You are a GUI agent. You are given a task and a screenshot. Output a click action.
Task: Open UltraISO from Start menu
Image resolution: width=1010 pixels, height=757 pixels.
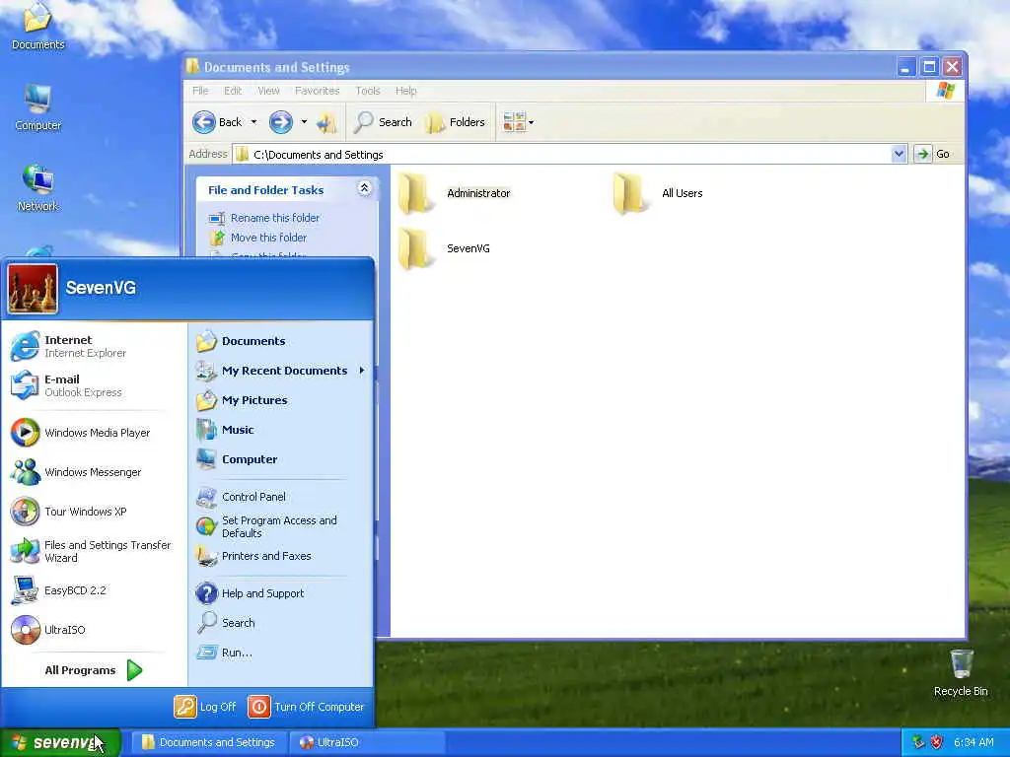(x=94, y=630)
